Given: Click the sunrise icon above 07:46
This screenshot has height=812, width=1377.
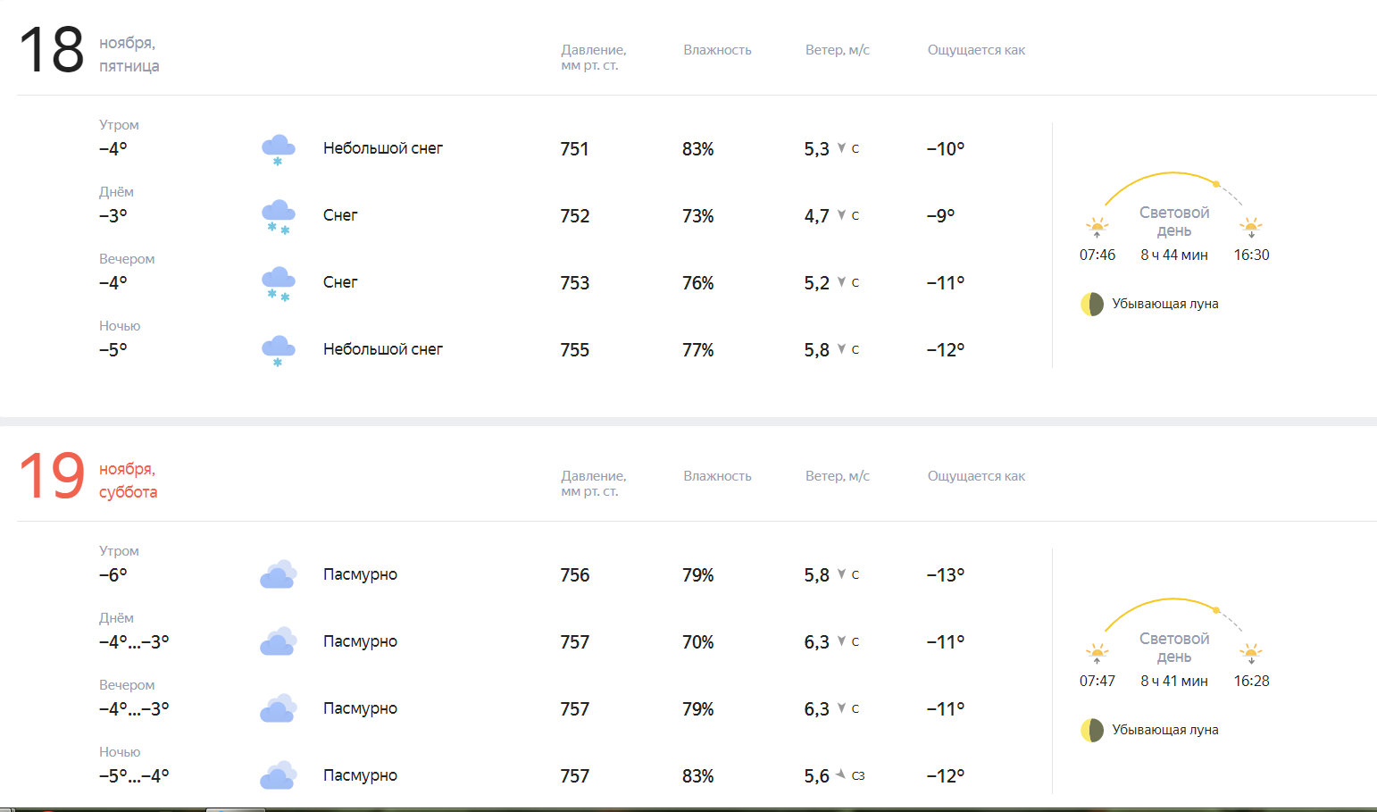Looking at the screenshot, I should coord(1097,226).
